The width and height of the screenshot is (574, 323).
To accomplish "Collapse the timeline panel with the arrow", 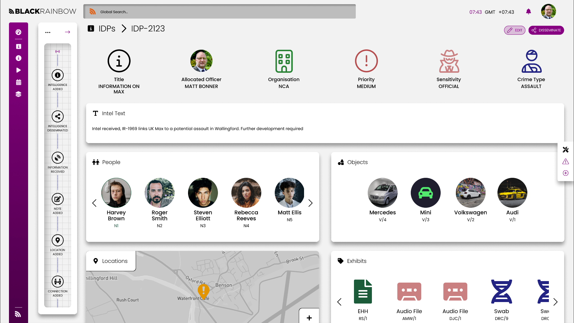I will (x=67, y=32).
